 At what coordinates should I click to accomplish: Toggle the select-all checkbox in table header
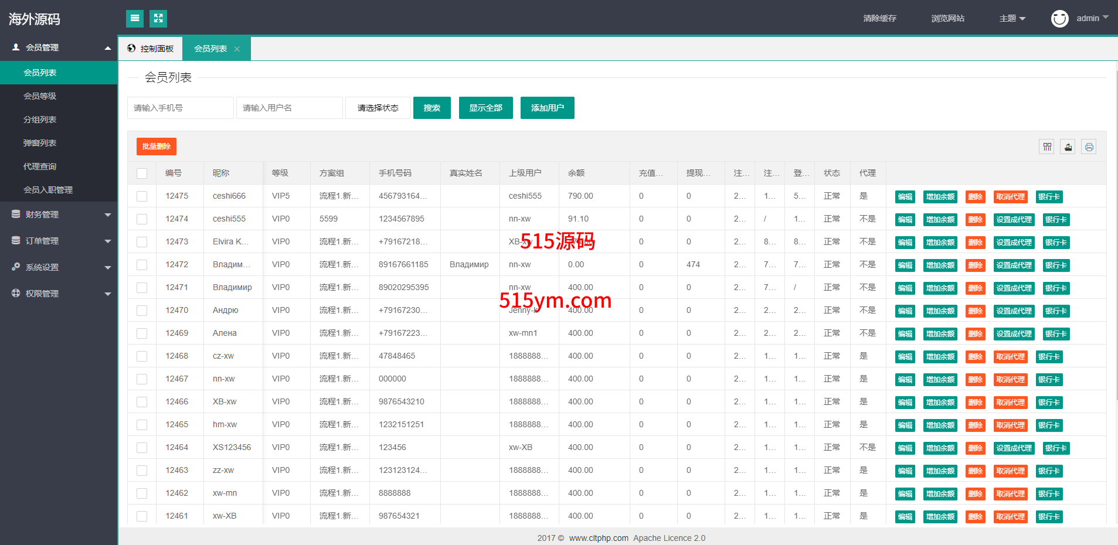click(142, 173)
